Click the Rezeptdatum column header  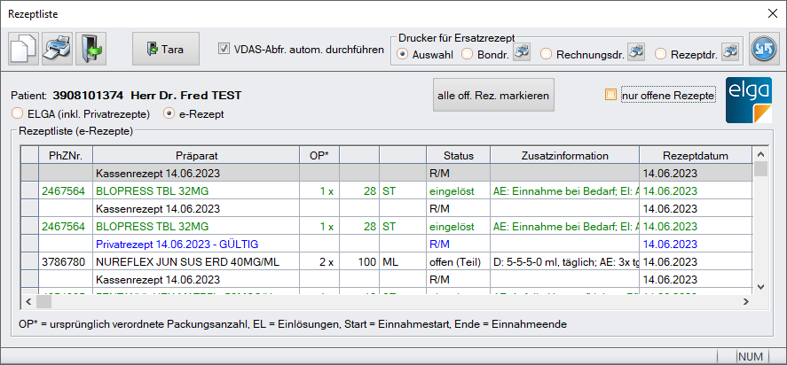694,155
